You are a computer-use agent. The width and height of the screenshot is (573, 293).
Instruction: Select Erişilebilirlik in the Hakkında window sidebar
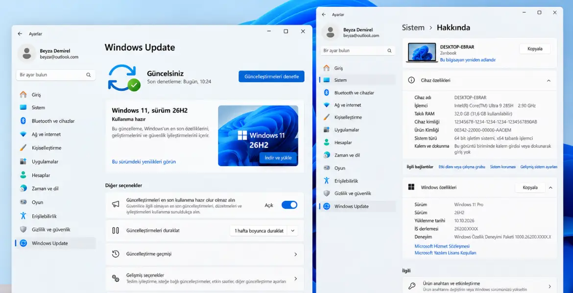tap(358, 181)
